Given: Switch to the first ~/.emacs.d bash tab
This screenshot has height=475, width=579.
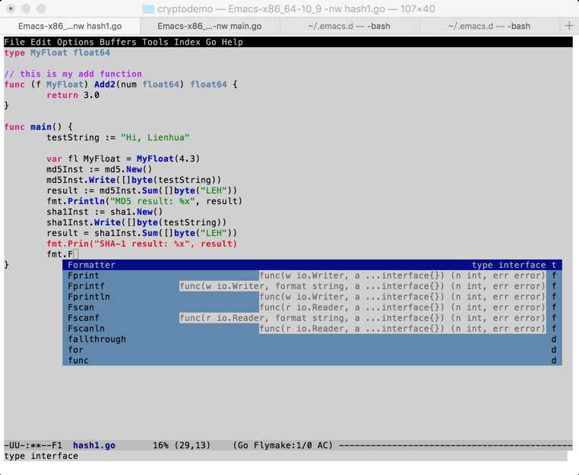Looking at the screenshot, I should [349, 27].
